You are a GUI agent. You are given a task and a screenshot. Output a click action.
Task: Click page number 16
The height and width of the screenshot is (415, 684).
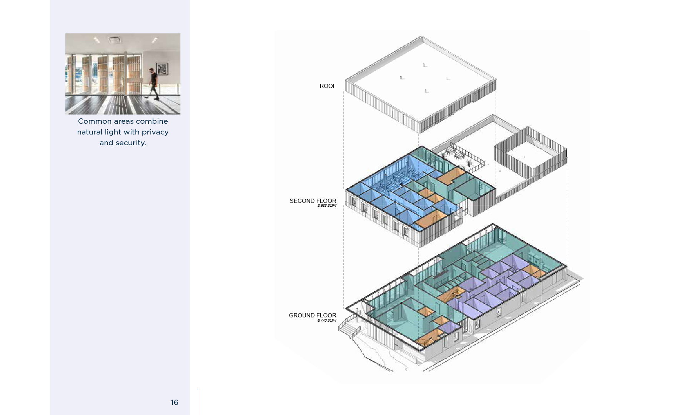175,402
